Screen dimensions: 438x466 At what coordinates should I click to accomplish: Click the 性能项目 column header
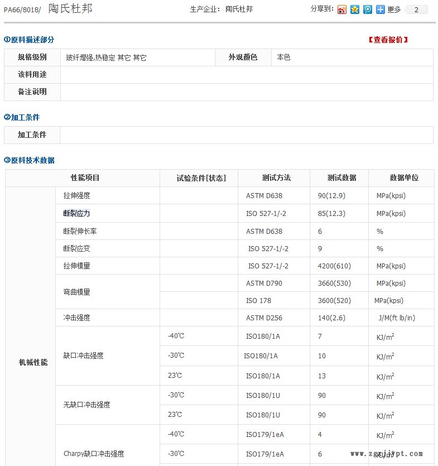pyautogui.click(x=85, y=178)
